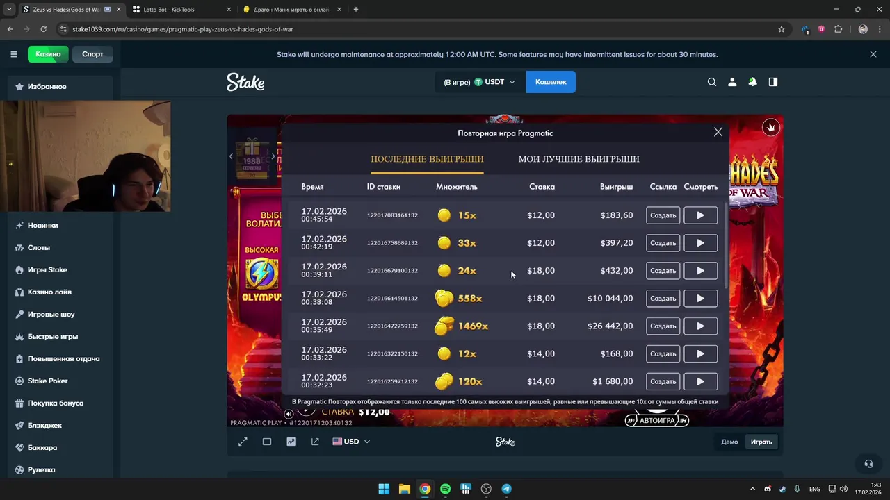Open live stats chart icon
The image size is (890, 500).
pyautogui.click(x=291, y=442)
